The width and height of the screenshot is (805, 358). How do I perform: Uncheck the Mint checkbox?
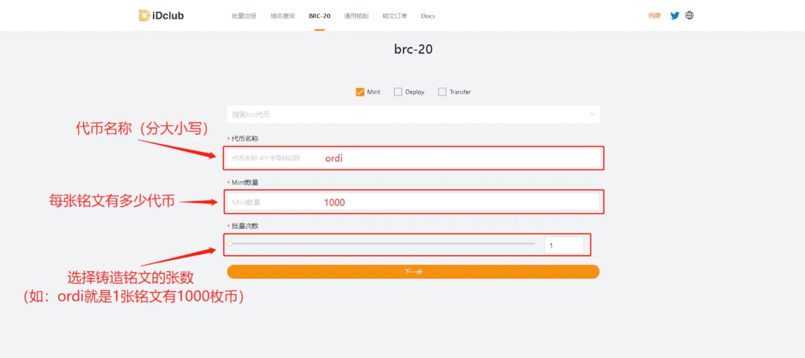(x=360, y=92)
